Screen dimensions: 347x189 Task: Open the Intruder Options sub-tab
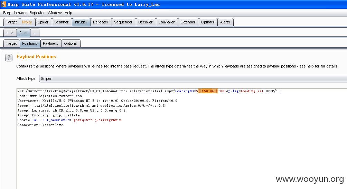coord(71,43)
